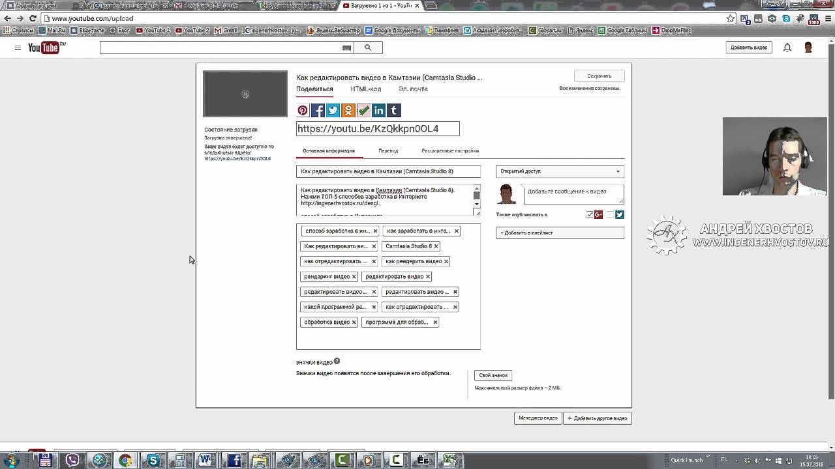835x469 pixels.
Task: Click the 'Сохранить' button
Action: (x=599, y=76)
